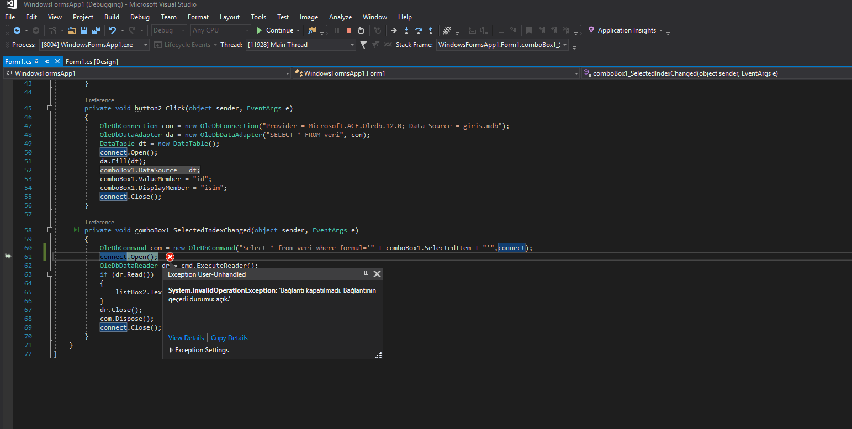Image resolution: width=852 pixels, height=429 pixels.
Task: Collapse the comboBox1_SelectedIndexChanged method outline
Action: click(50, 230)
